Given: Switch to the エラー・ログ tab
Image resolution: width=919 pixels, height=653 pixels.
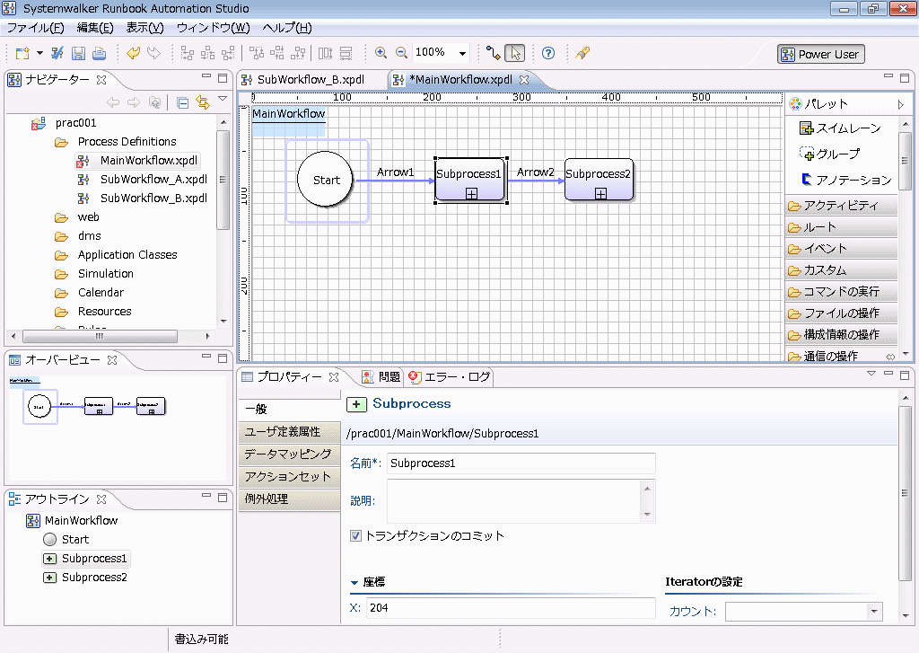Looking at the screenshot, I should point(450,376).
